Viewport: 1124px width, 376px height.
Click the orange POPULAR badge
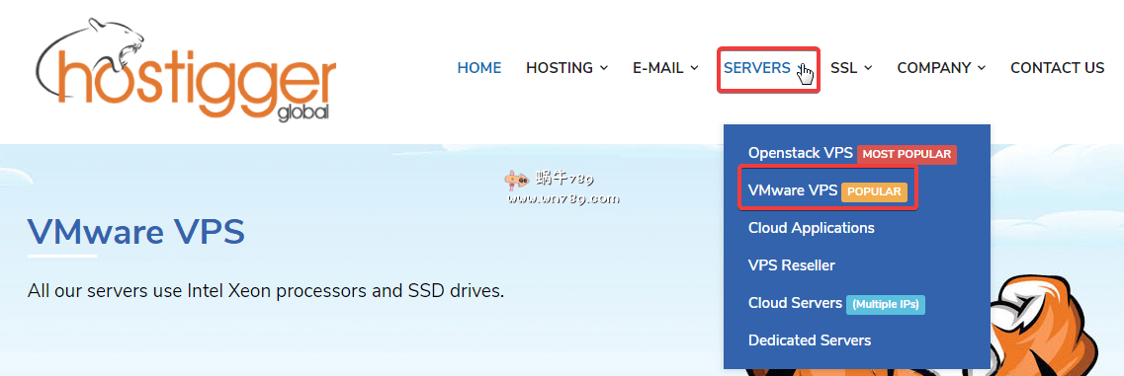875,191
